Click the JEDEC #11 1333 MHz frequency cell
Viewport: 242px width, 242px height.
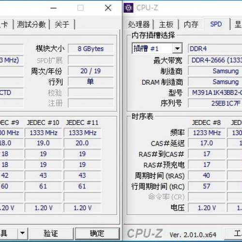click(x=82, y=133)
